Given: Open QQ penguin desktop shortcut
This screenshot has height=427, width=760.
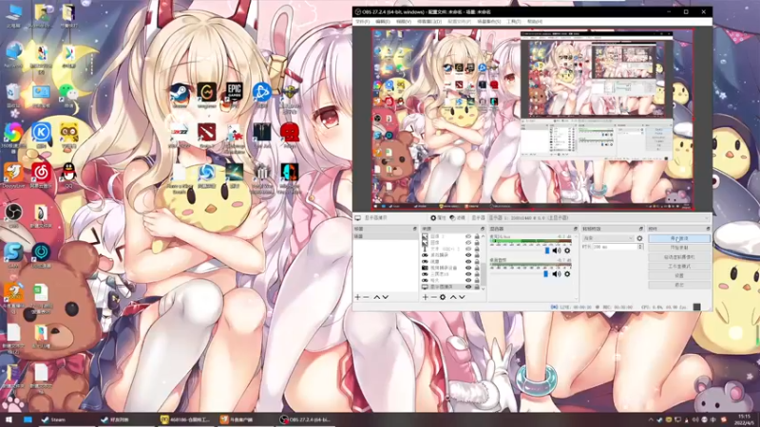Looking at the screenshot, I should point(68,176).
